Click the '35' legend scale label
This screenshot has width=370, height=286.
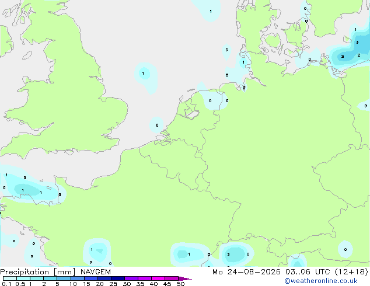140,284
